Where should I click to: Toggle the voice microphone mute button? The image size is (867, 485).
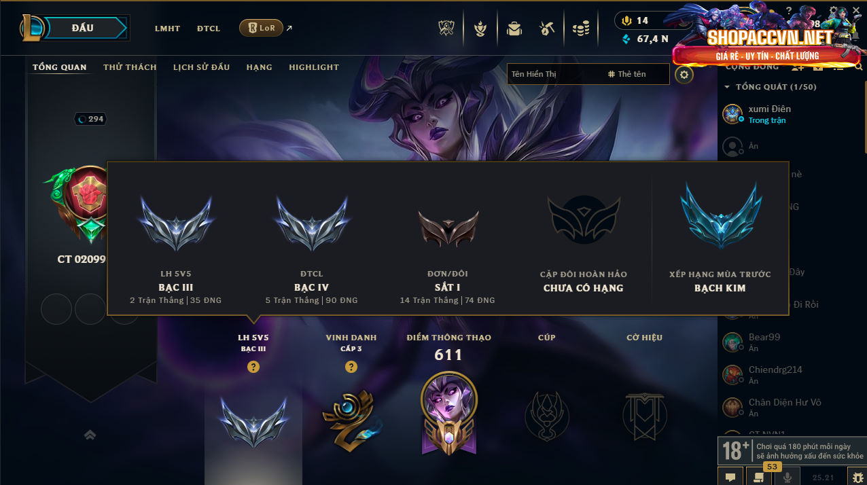(788, 477)
